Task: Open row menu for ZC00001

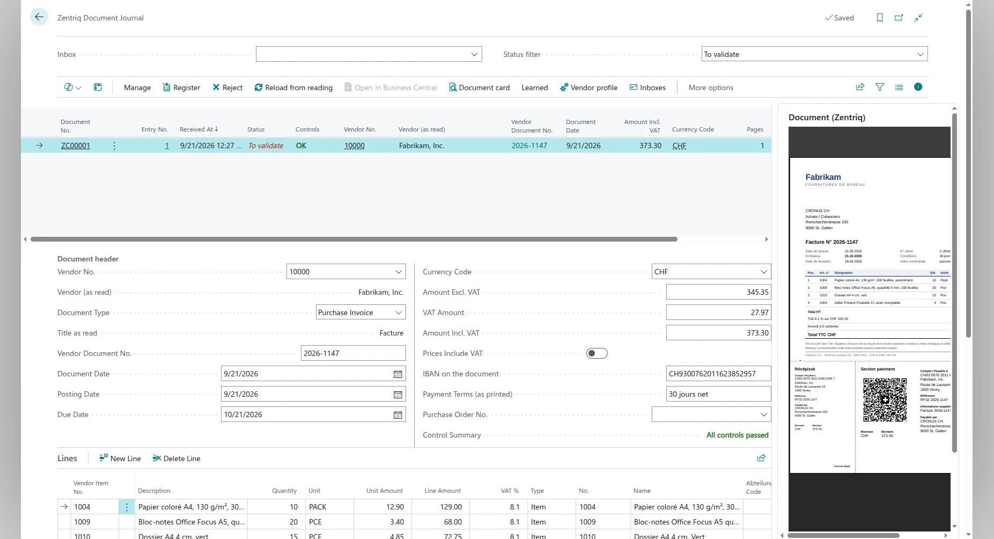Action: (114, 145)
